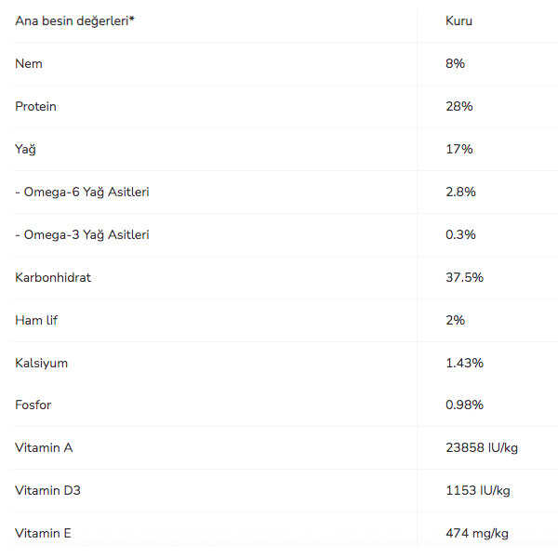Click the 'Ham lif' row label

click(37, 320)
